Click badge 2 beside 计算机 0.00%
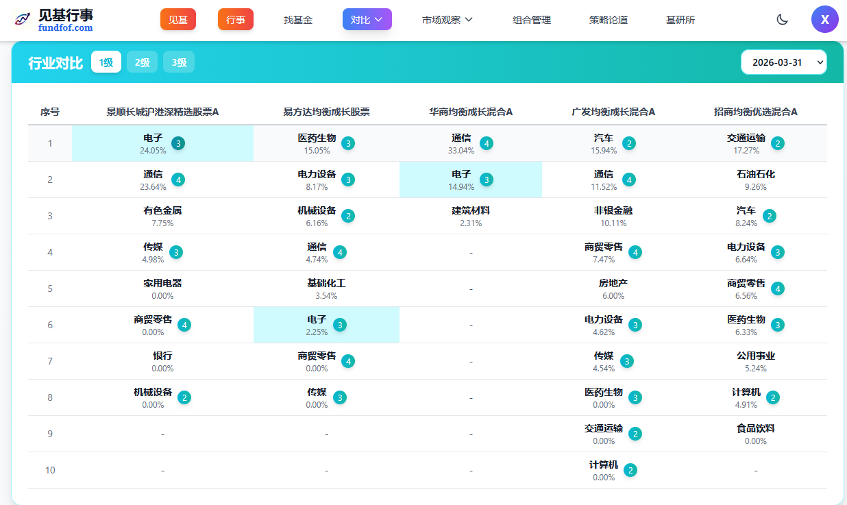Screen dimensions: 847x505 (630, 470)
